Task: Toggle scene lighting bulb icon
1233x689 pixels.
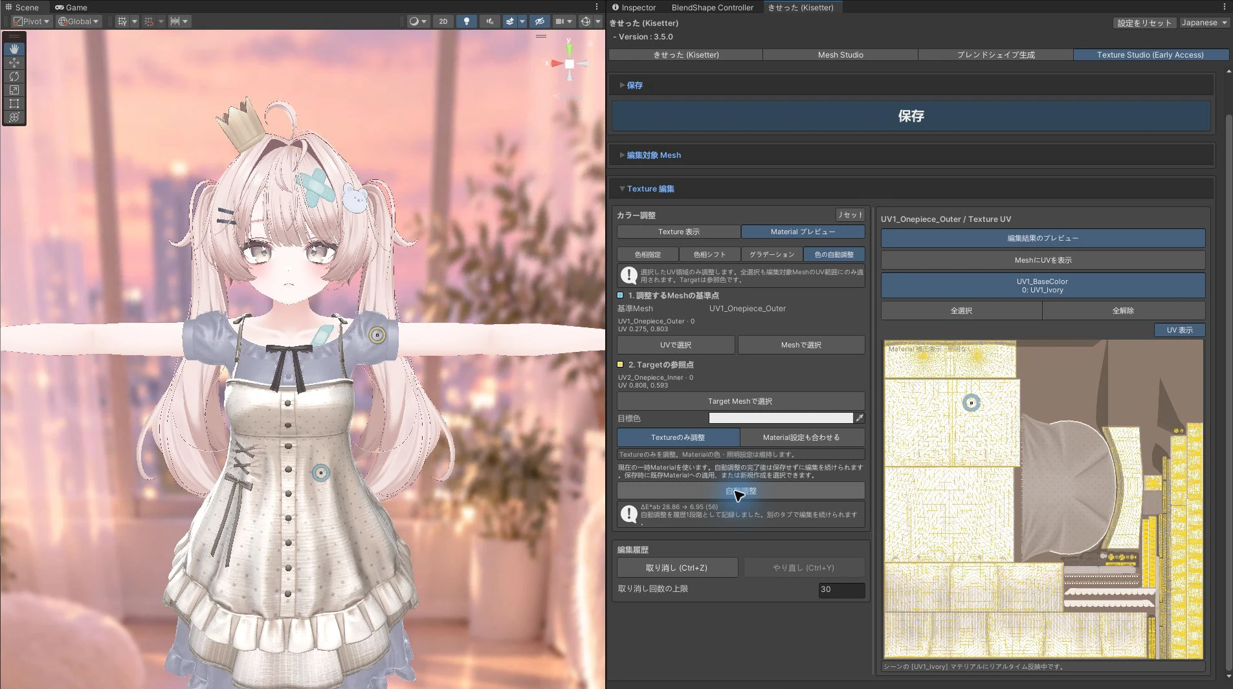Action: (467, 21)
